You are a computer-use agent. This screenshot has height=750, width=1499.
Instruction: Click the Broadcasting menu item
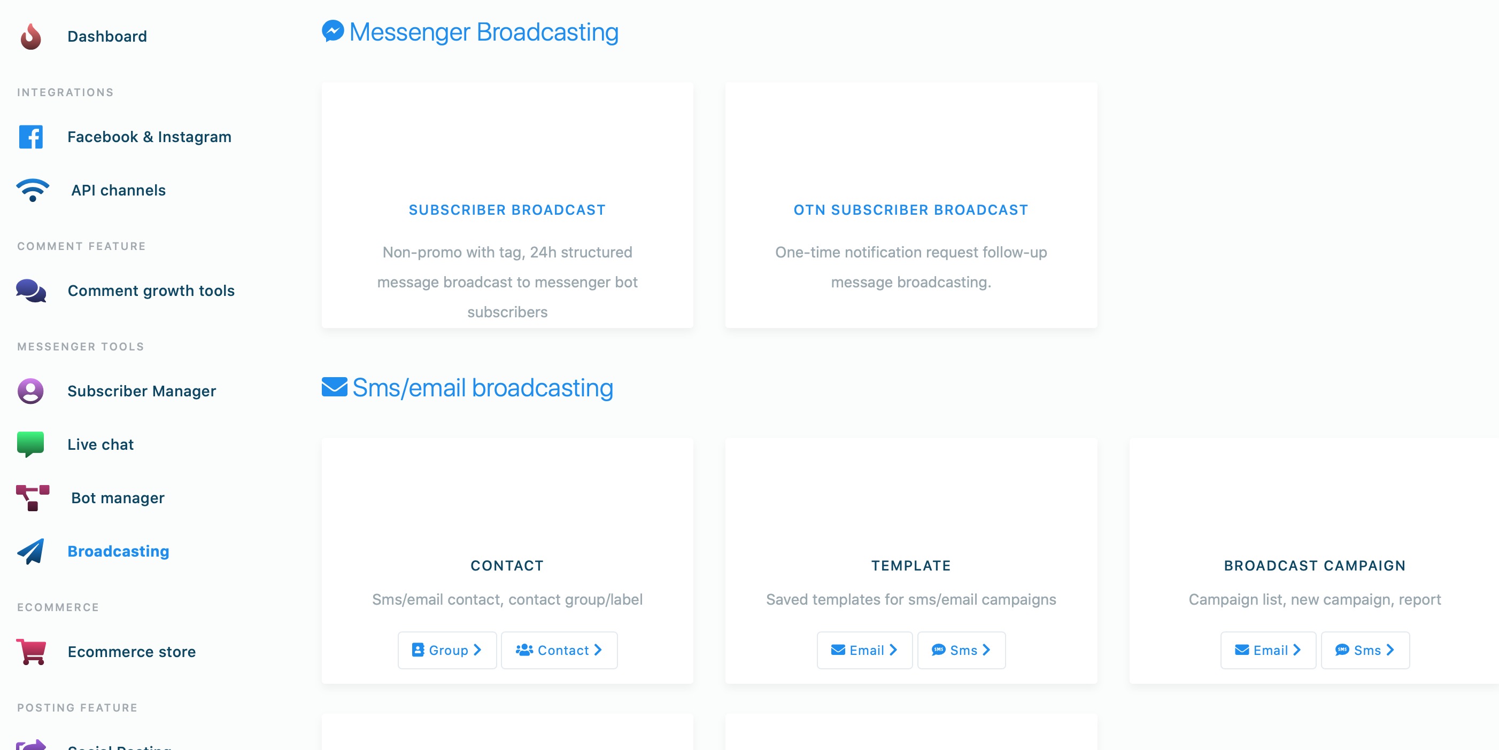(118, 550)
